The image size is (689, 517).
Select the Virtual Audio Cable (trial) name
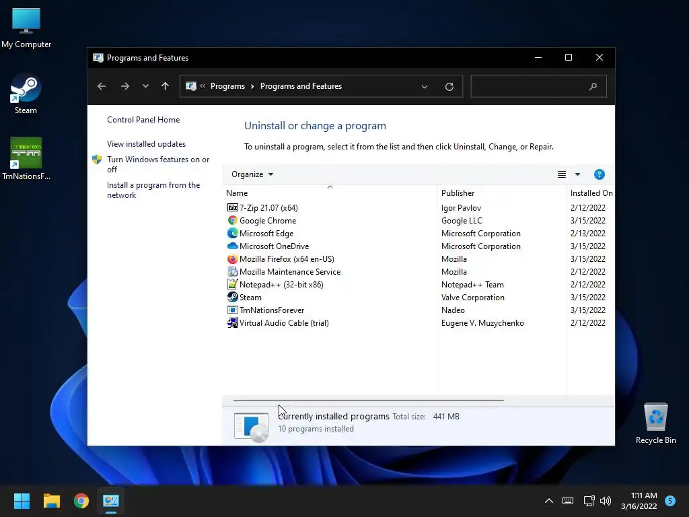point(284,322)
